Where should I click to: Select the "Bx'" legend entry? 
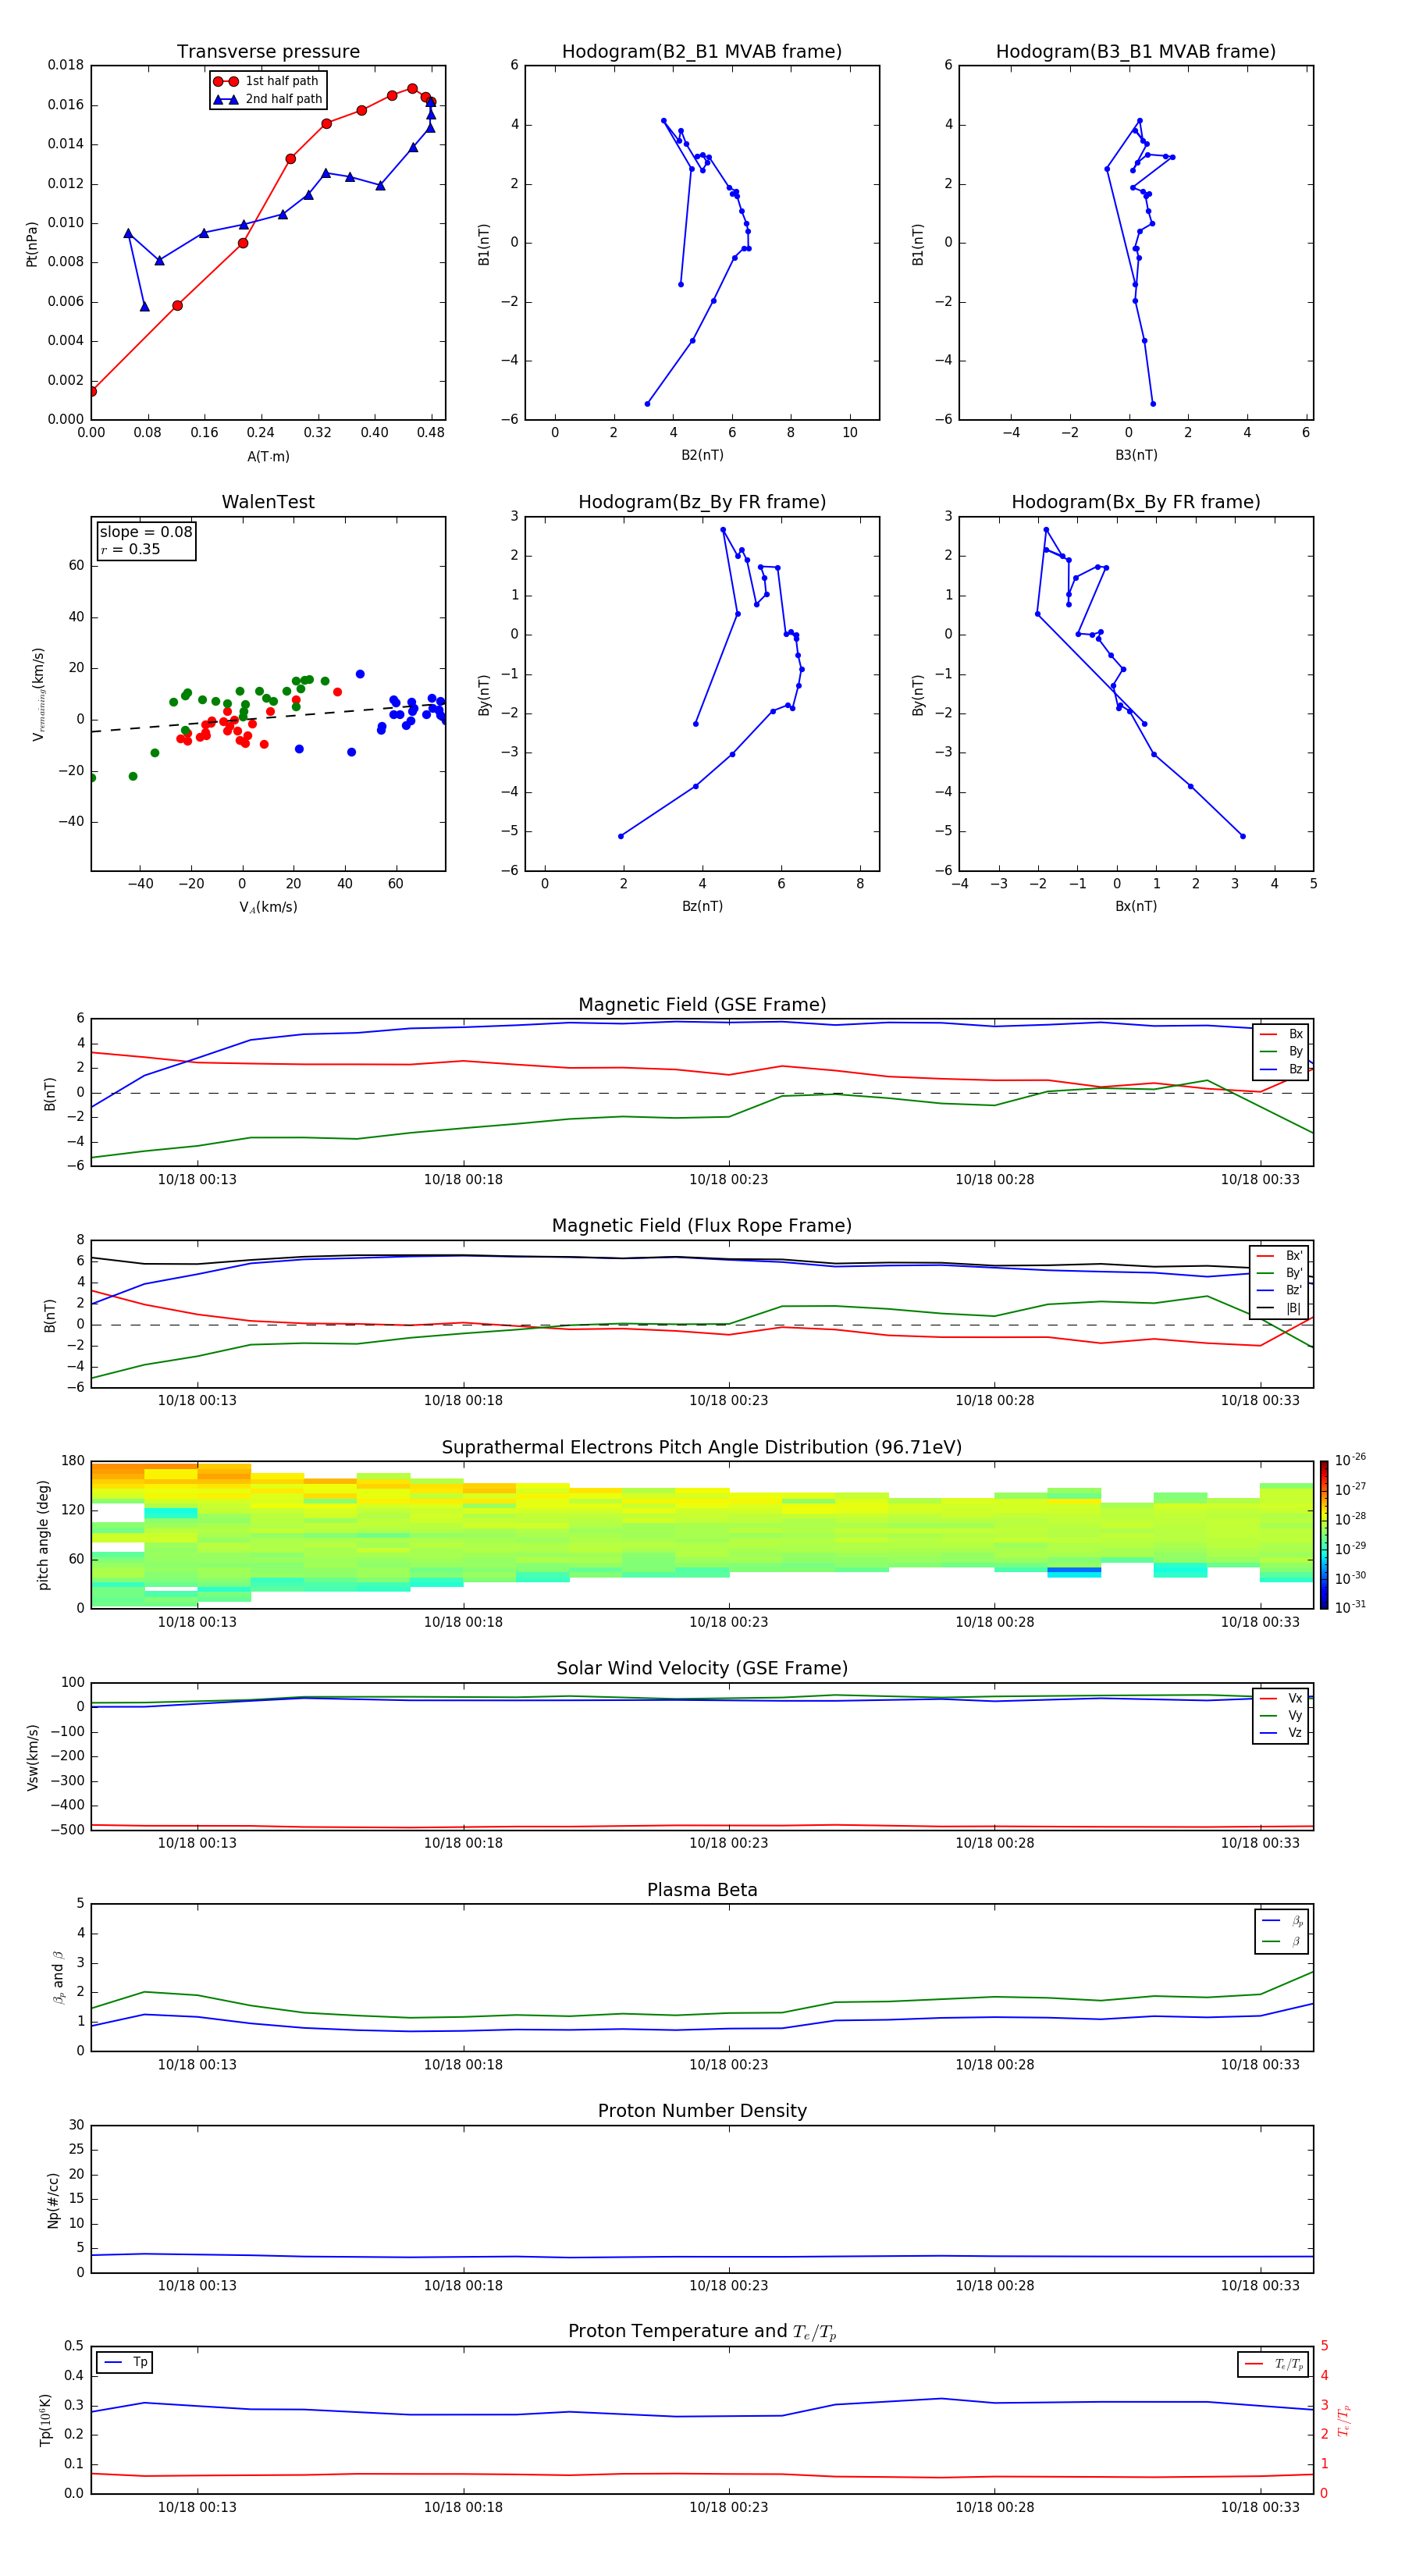(x=1279, y=1256)
